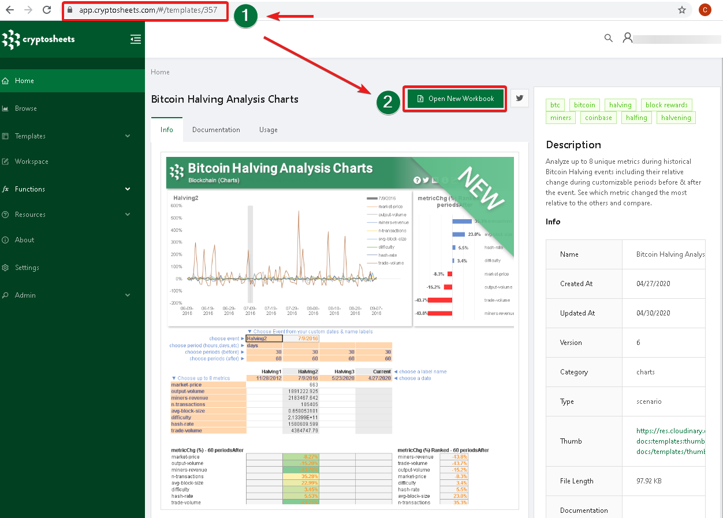
Task: Click the cryptosheets logo
Action: tap(39, 39)
